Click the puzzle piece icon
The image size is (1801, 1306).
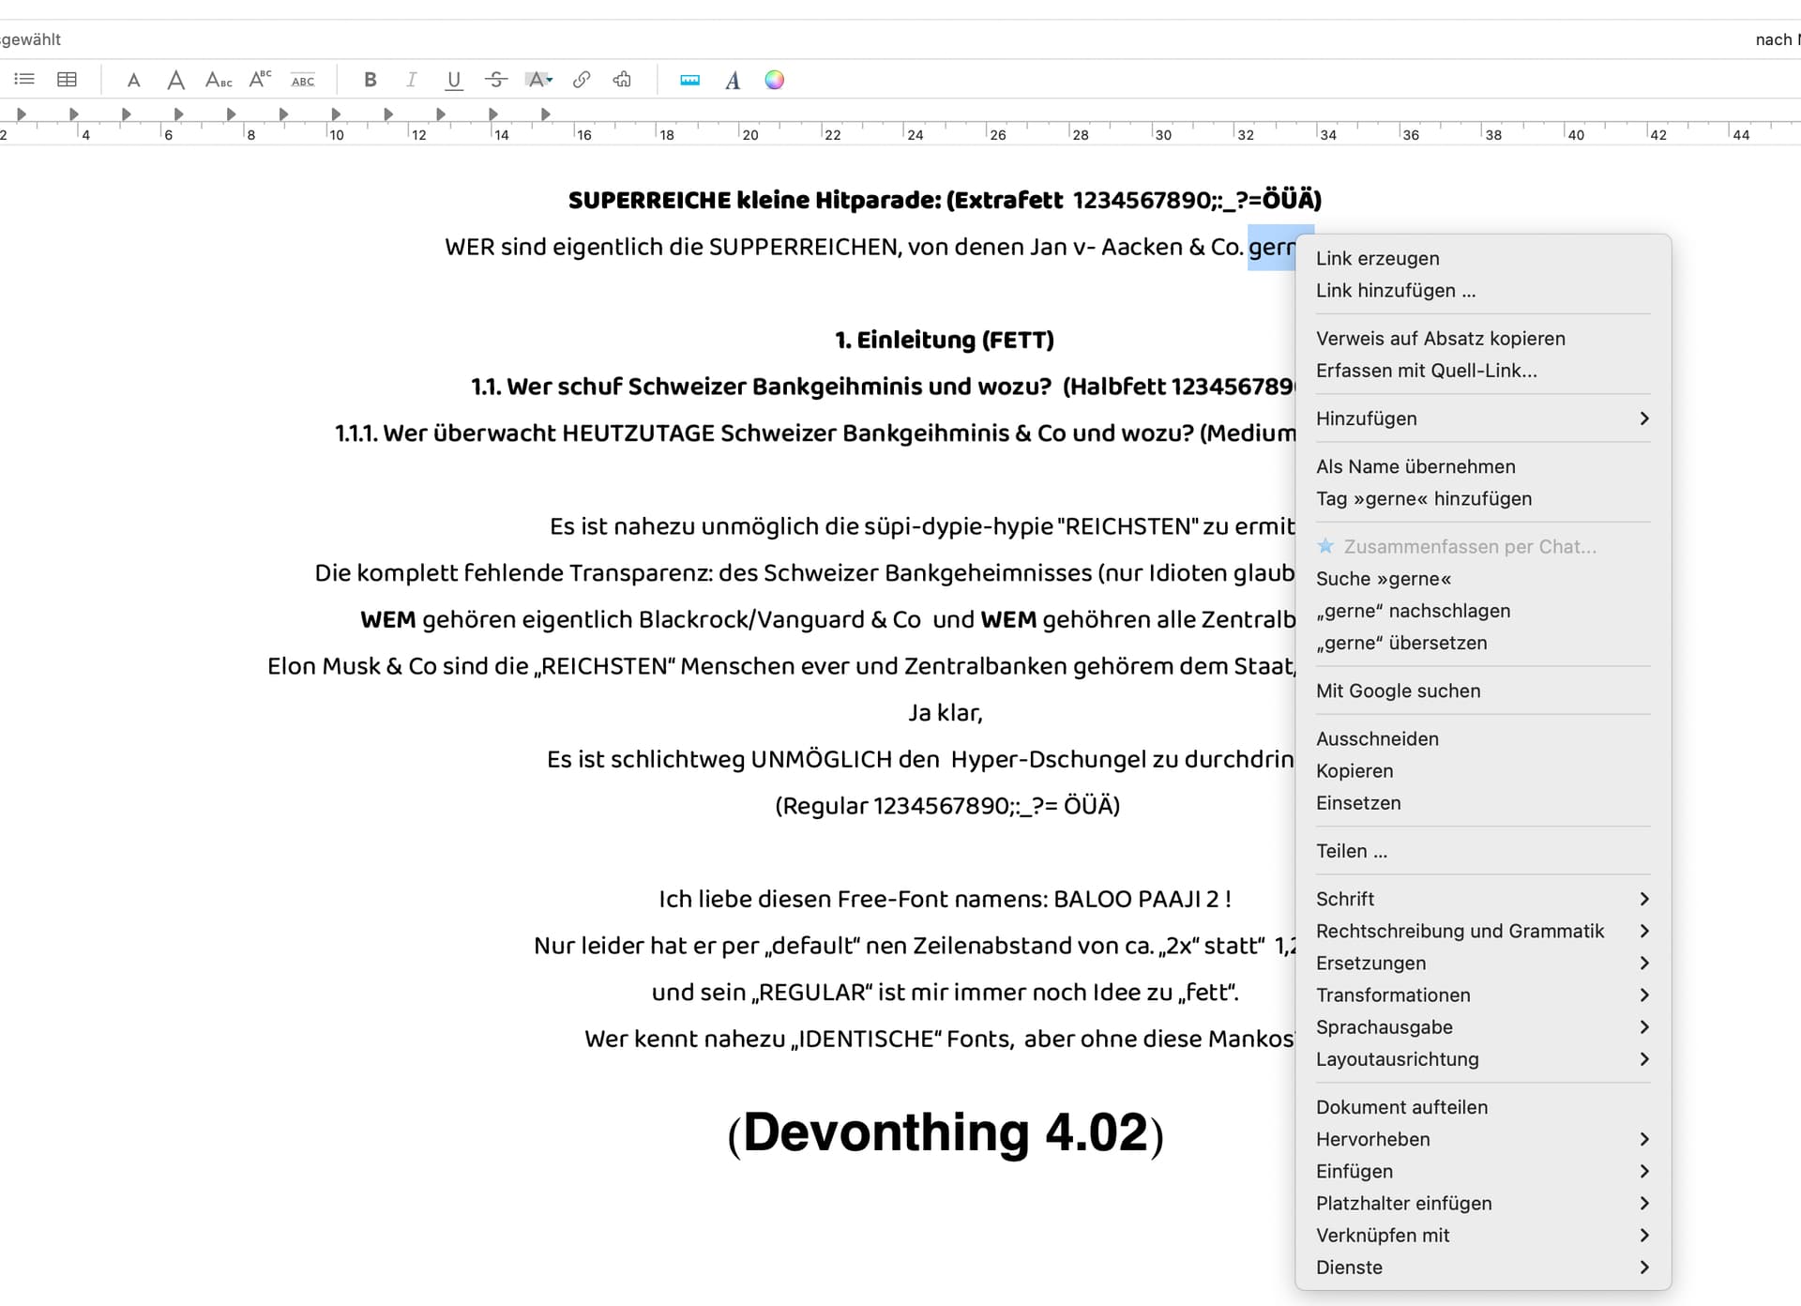pyautogui.click(x=622, y=80)
